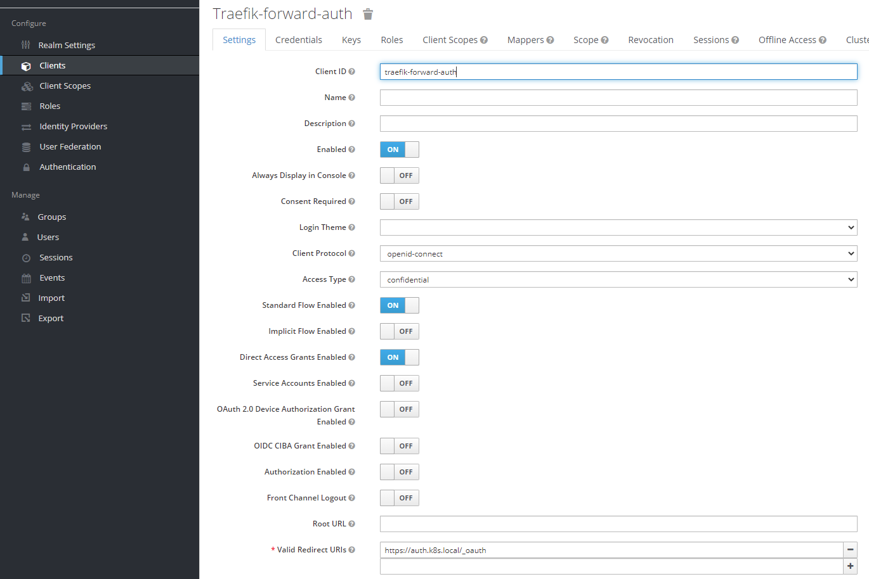Open the client Roles tab

[x=392, y=40]
